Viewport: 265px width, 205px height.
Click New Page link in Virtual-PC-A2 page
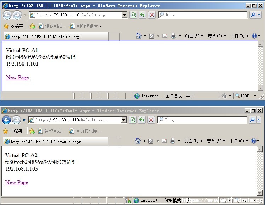17,182
